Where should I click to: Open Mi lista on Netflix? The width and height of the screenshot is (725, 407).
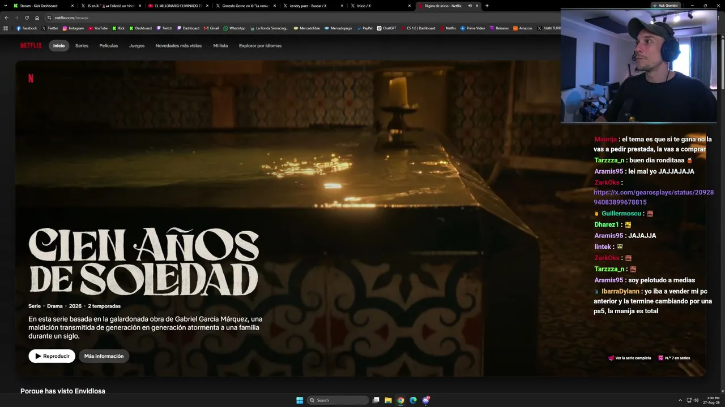(220, 46)
